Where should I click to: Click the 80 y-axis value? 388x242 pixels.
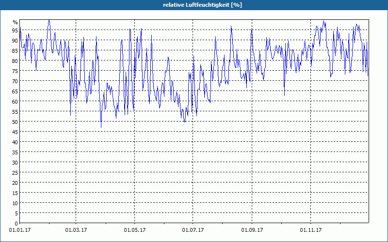tap(15, 61)
